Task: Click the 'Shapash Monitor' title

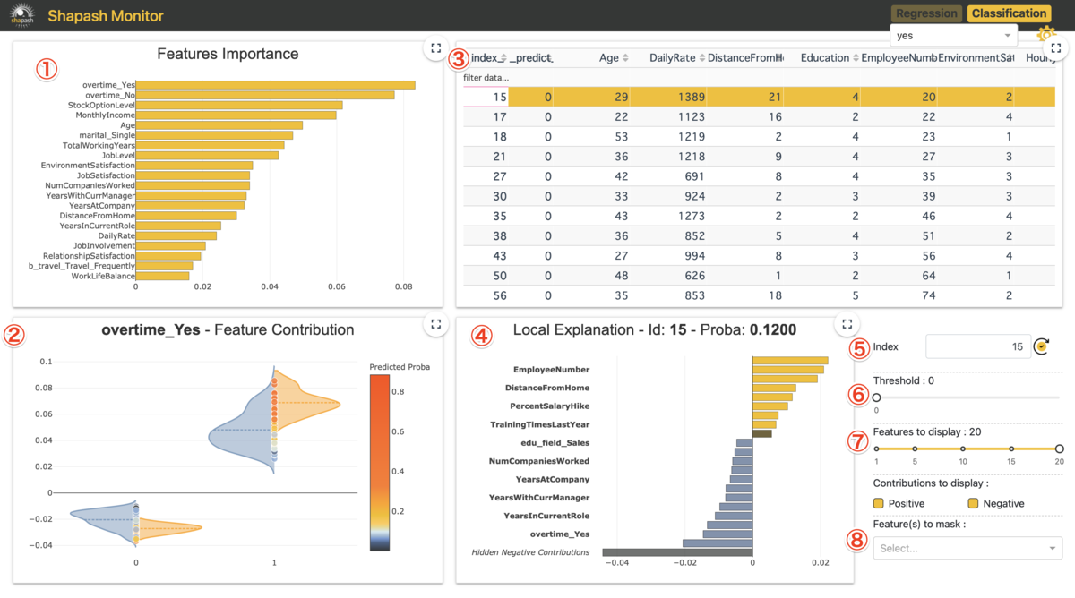Action: [x=106, y=14]
